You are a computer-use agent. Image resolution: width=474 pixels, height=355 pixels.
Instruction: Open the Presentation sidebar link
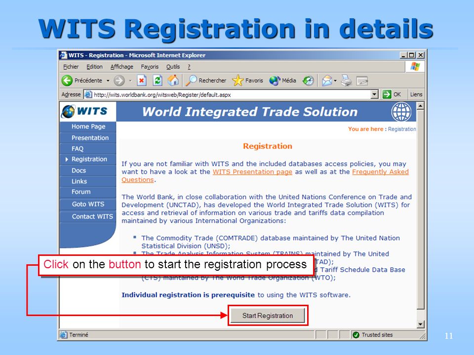(90, 138)
